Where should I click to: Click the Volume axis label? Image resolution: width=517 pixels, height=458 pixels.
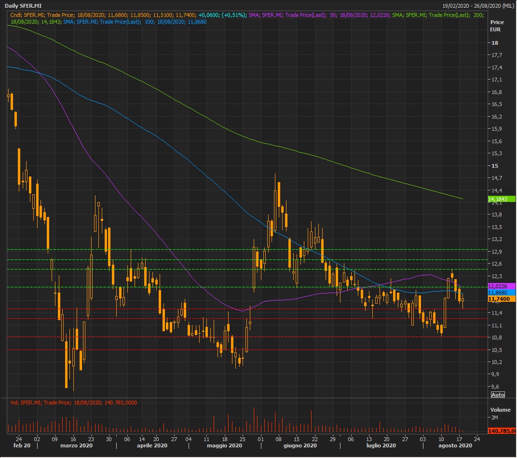[x=500, y=410]
